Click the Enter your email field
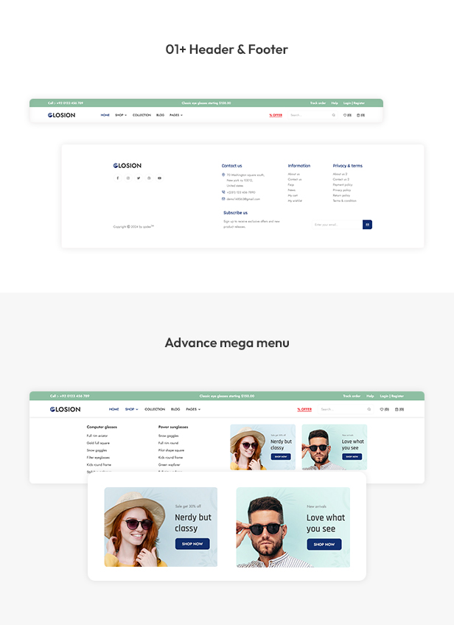 pos(337,225)
